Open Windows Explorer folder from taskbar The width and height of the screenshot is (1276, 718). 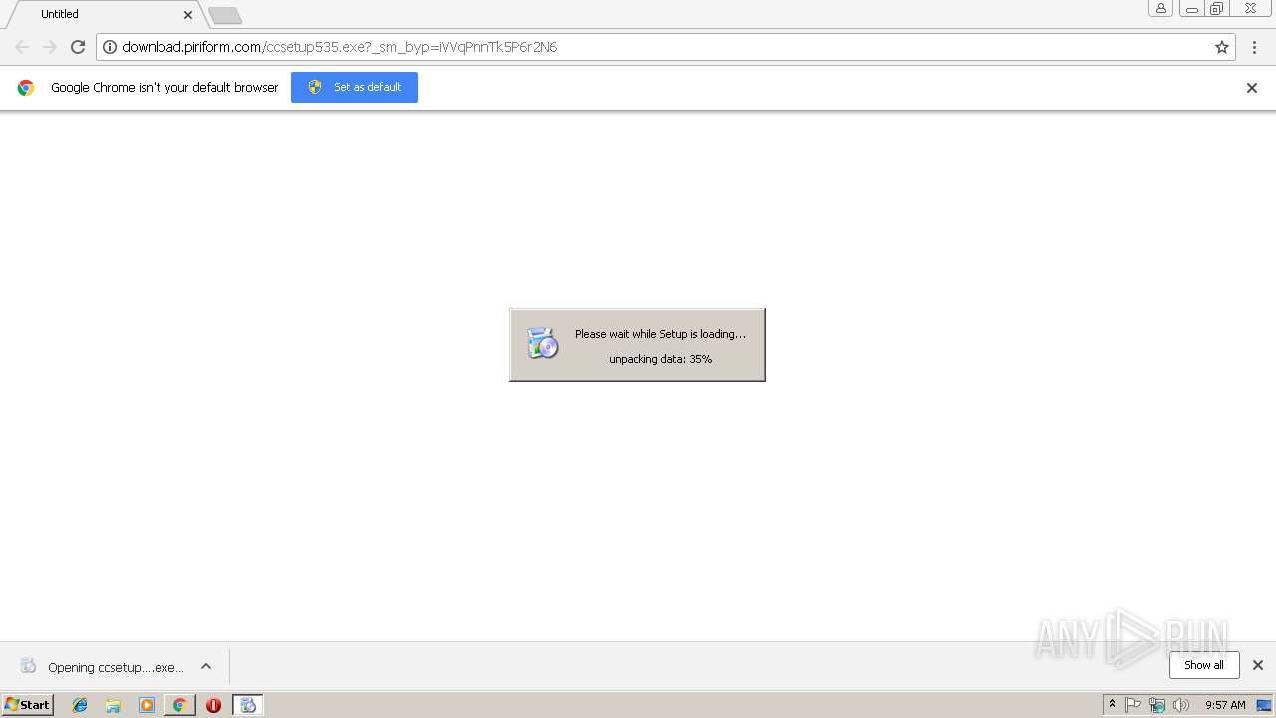113,705
